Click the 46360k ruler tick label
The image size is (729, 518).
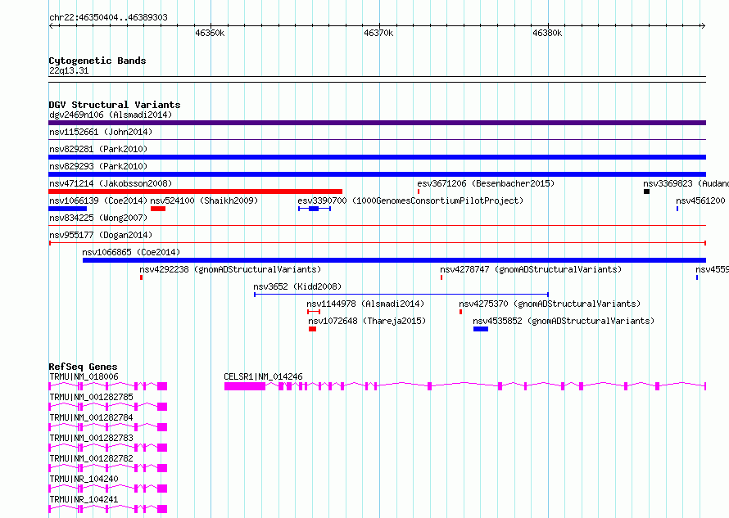click(210, 33)
